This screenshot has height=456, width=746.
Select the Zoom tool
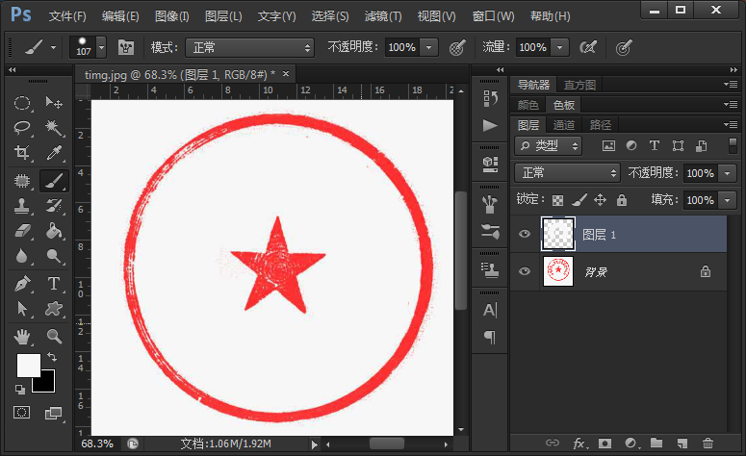54,337
